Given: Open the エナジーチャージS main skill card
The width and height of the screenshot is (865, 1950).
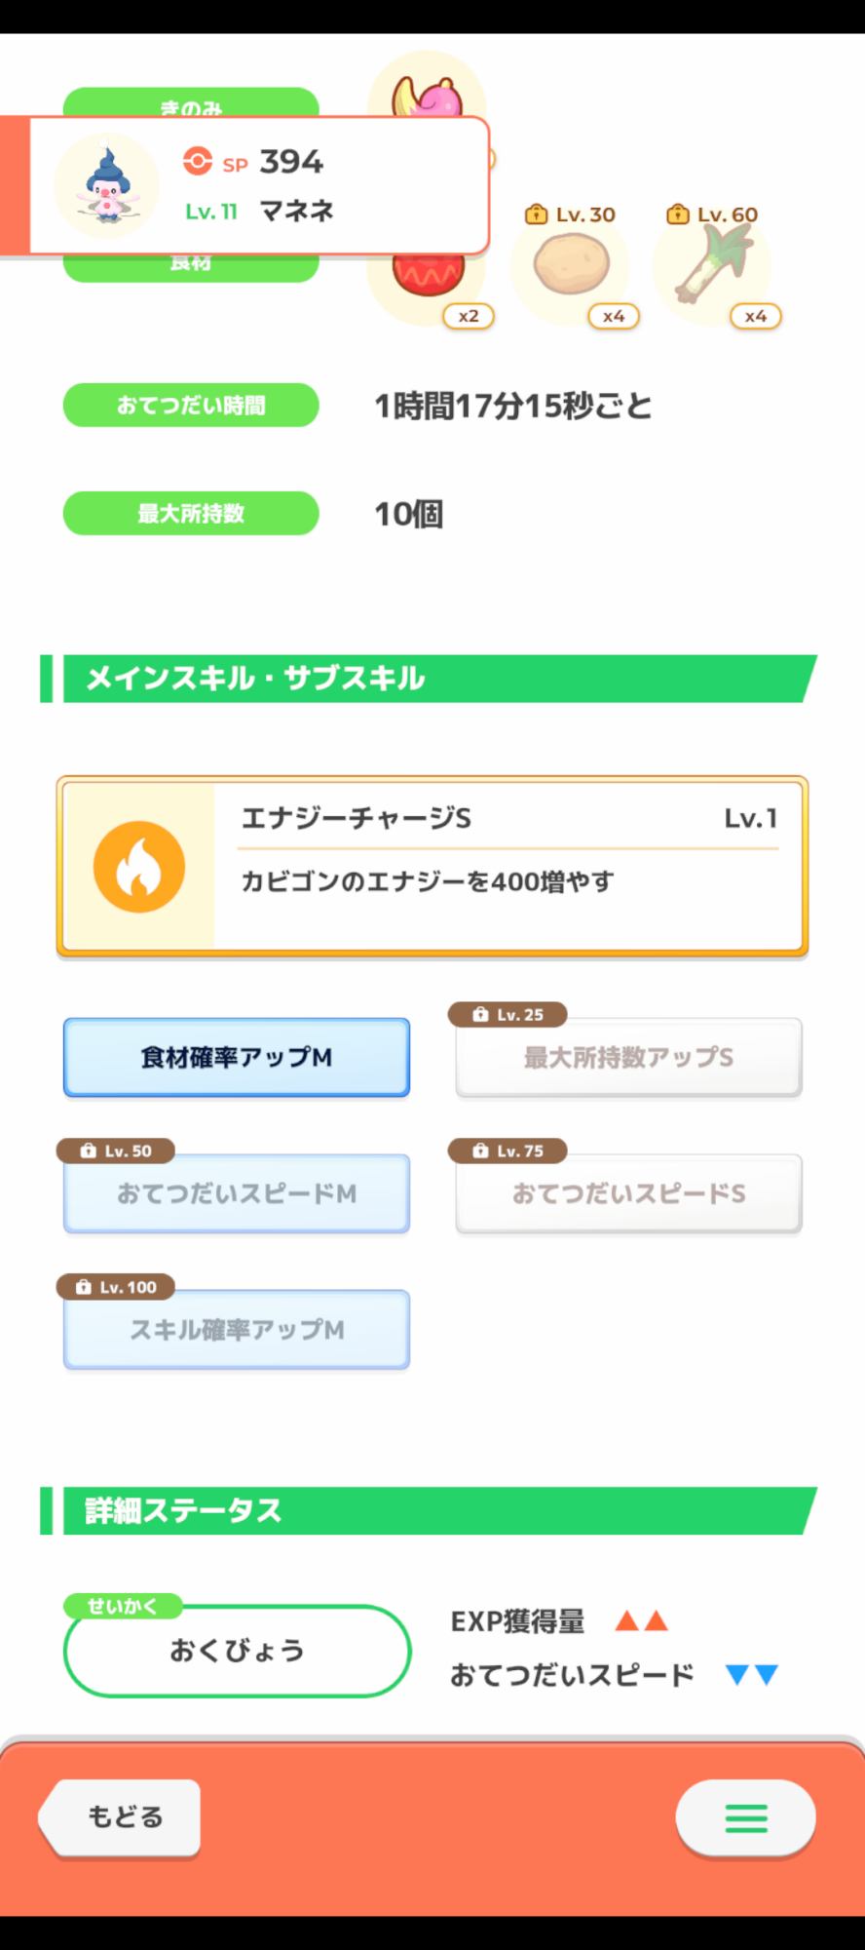Looking at the screenshot, I should click(432, 866).
